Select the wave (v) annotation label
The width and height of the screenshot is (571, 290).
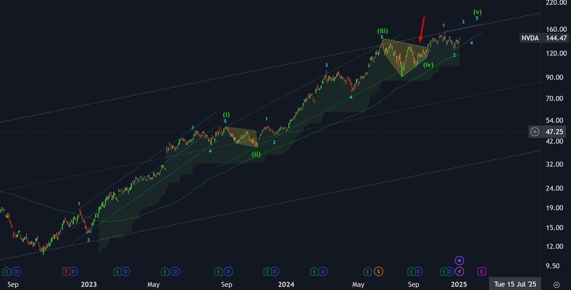(478, 11)
